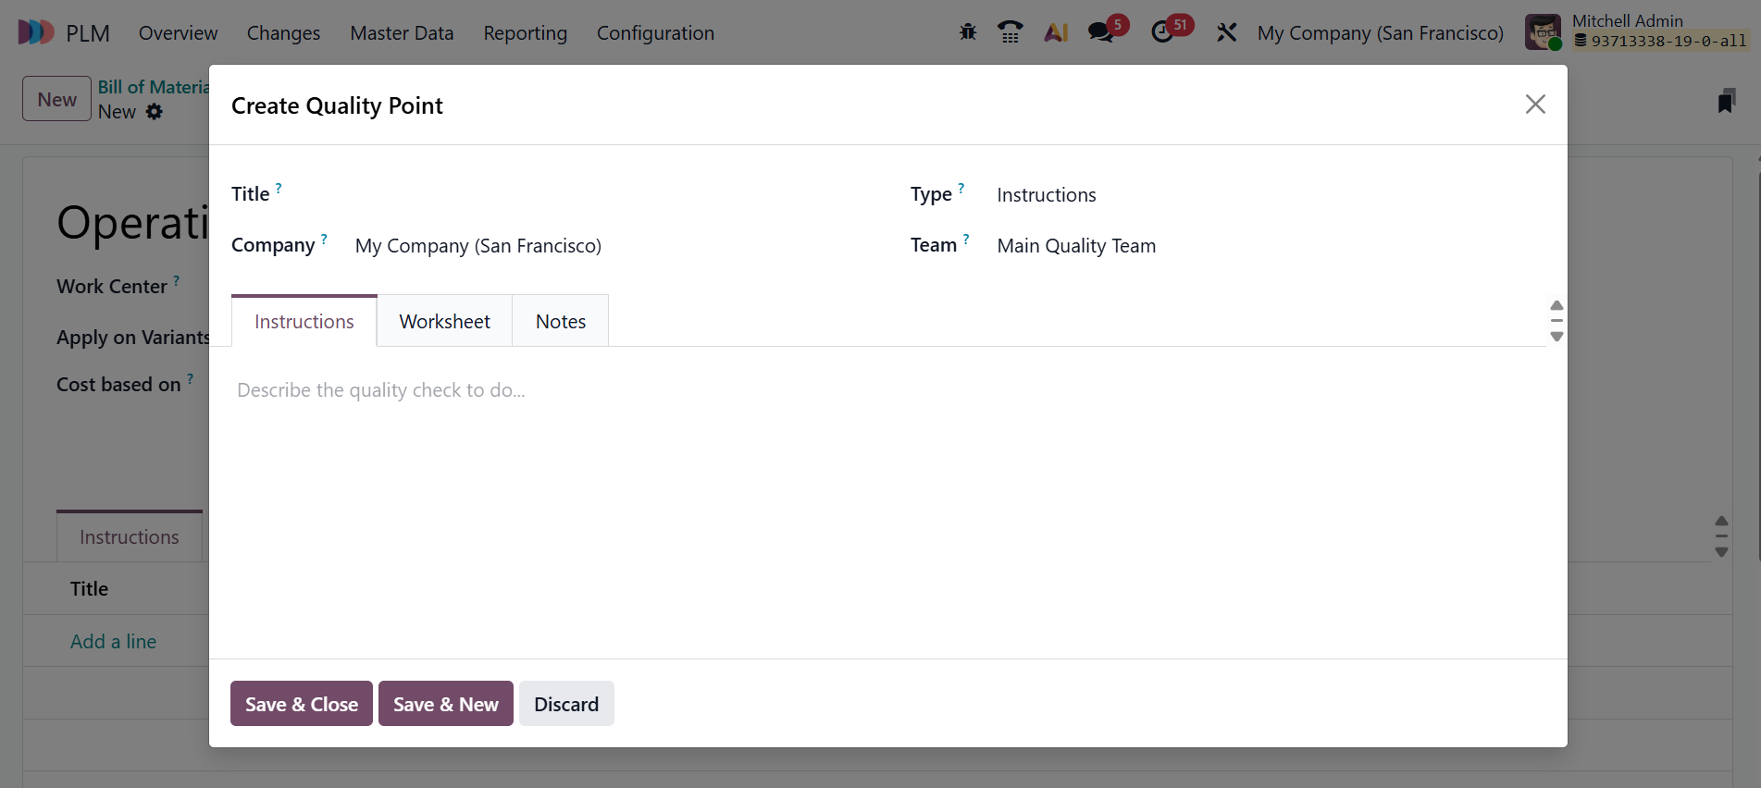Click background form scroll up arrow
The width and height of the screenshot is (1761, 788).
click(1721, 521)
